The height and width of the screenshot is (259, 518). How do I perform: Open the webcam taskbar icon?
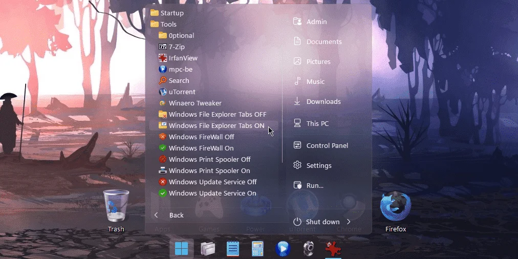coord(308,249)
